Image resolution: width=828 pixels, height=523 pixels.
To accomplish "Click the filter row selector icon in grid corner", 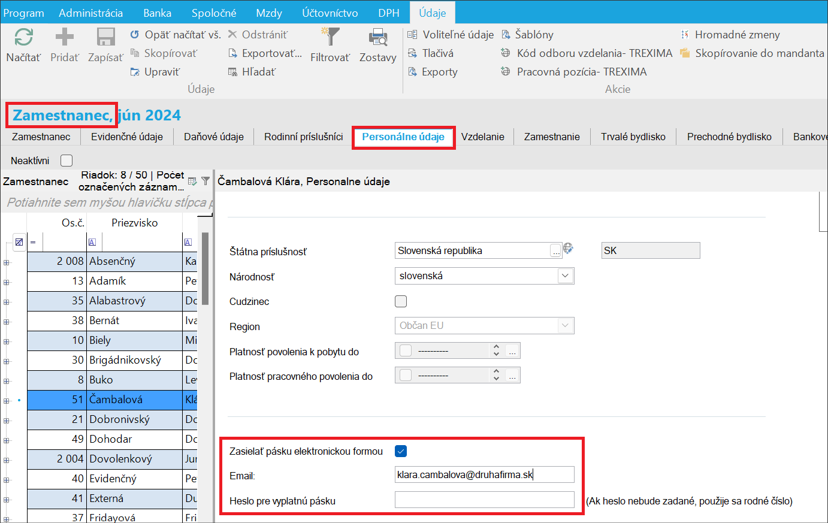I will (x=19, y=242).
